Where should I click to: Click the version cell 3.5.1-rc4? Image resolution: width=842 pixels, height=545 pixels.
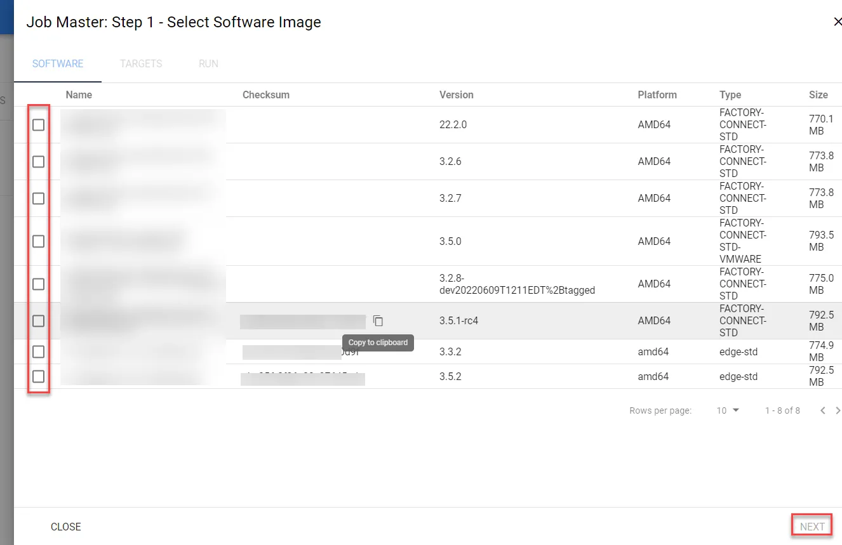(458, 320)
